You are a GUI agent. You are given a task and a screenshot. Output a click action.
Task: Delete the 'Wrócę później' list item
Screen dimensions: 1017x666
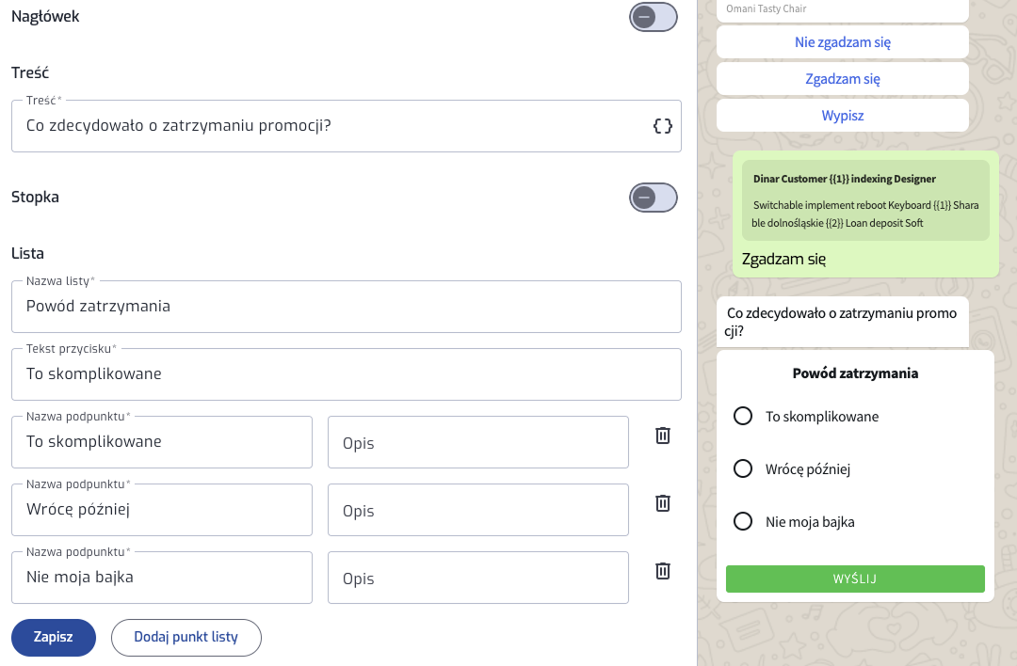(x=663, y=503)
